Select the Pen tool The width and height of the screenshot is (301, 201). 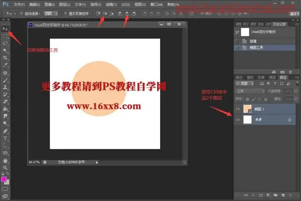(5, 131)
